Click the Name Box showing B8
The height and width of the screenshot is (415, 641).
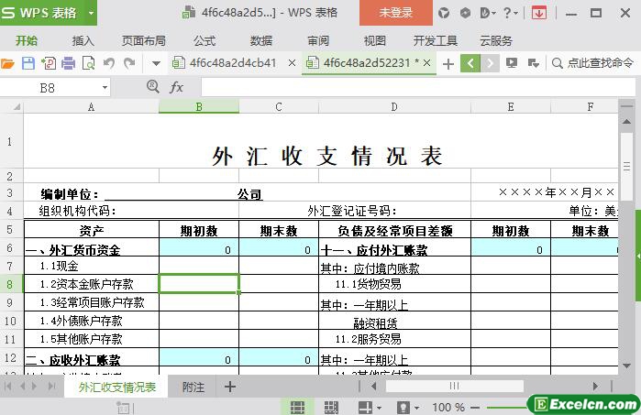(x=49, y=87)
